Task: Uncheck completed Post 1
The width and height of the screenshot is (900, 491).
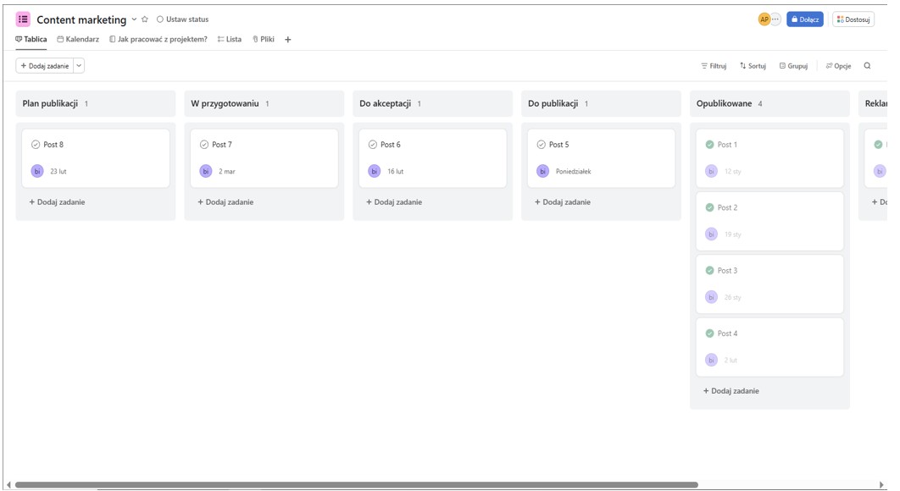Action: click(709, 145)
